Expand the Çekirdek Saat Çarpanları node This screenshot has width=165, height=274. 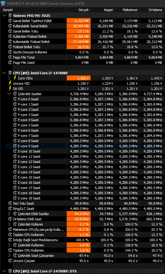point(9,256)
